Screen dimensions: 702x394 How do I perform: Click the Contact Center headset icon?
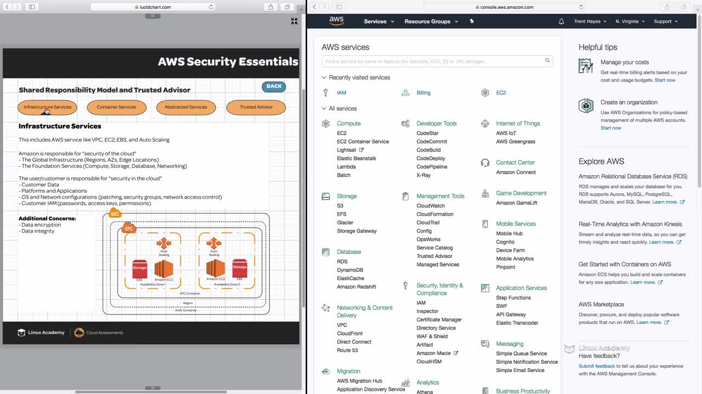point(485,163)
